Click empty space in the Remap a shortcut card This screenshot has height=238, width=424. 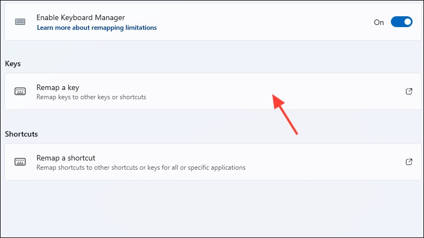click(325, 162)
